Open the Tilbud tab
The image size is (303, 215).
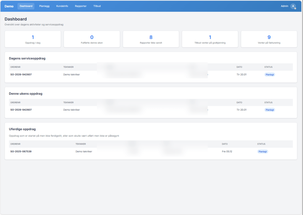tap(97, 6)
